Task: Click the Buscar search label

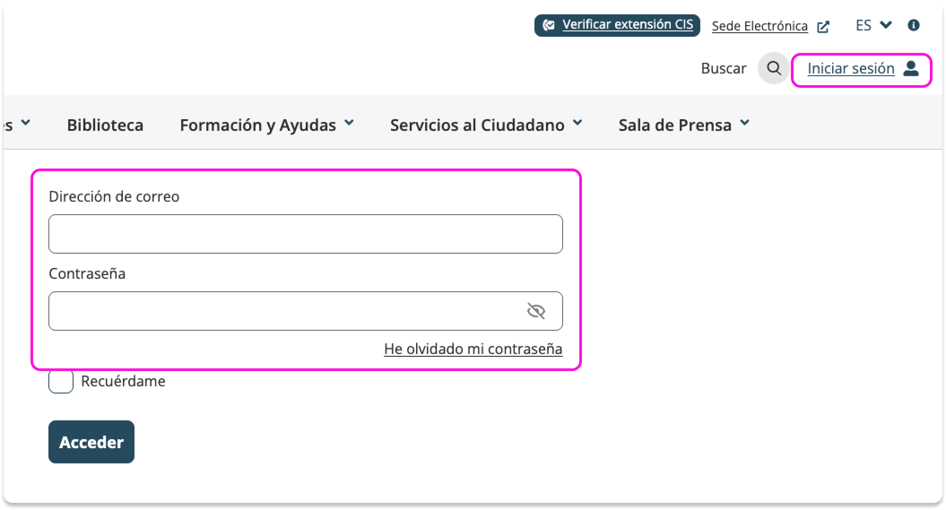Action: [x=724, y=68]
